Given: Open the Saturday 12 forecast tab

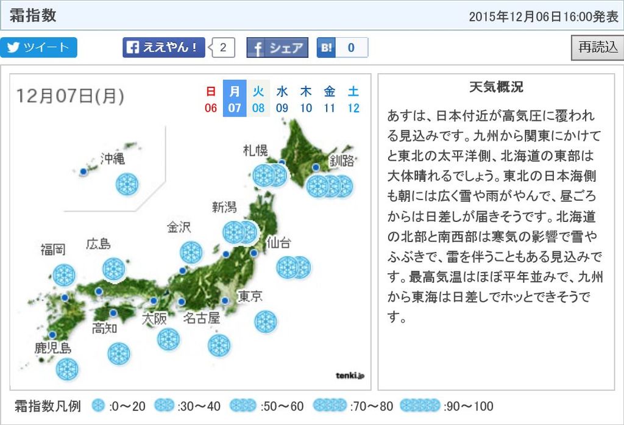Looking at the screenshot, I should tap(353, 99).
